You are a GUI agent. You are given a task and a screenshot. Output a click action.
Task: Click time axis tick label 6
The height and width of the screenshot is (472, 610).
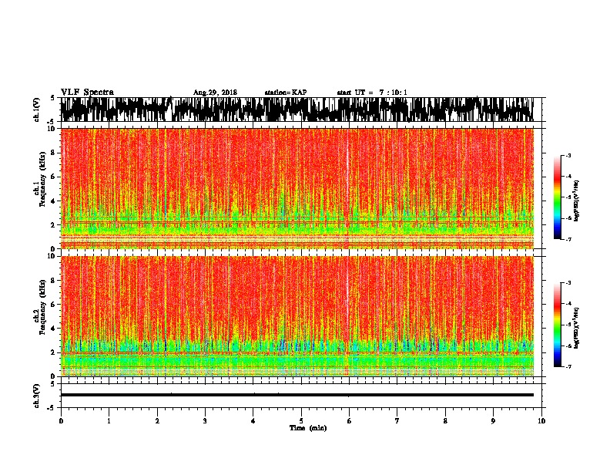pos(350,421)
